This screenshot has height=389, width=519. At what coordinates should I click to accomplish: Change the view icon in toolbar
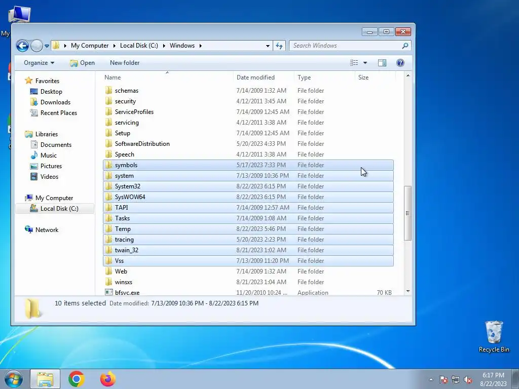tap(354, 63)
